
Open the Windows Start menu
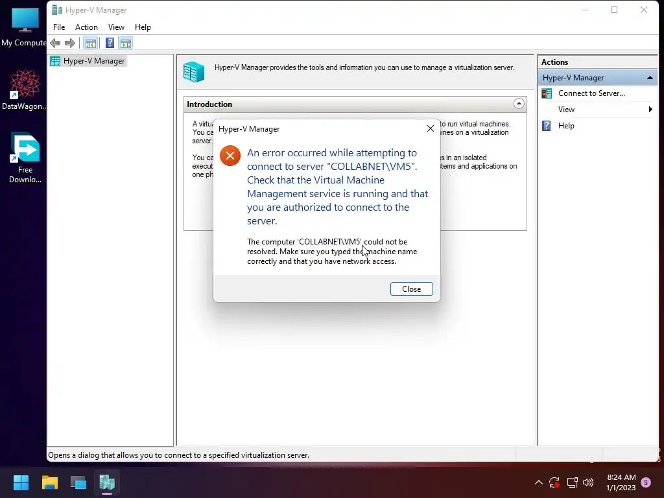point(21,482)
